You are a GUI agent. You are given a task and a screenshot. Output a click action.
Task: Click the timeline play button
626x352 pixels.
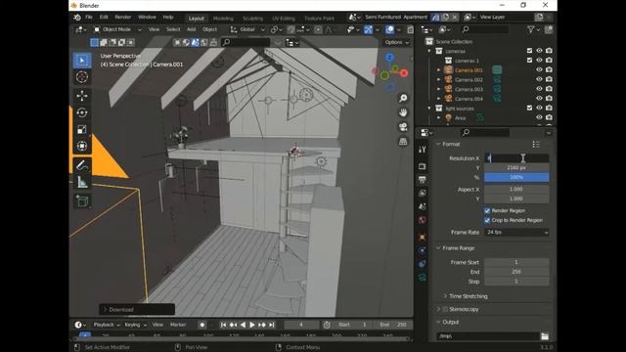[x=252, y=325]
